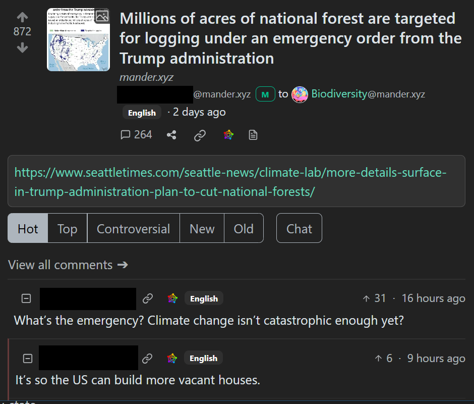
Task: Click the document icon beside the fediverse icon
Action: [253, 135]
